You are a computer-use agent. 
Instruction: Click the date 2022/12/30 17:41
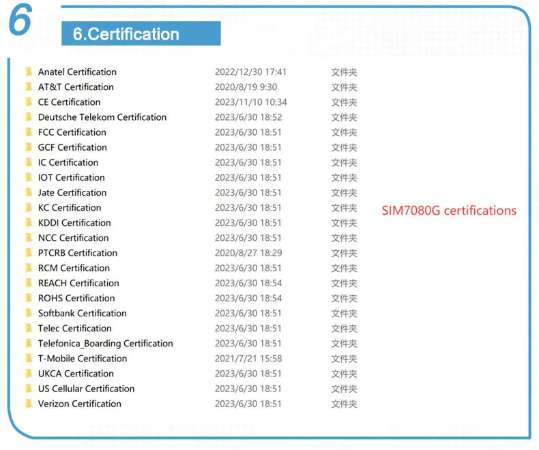click(250, 72)
